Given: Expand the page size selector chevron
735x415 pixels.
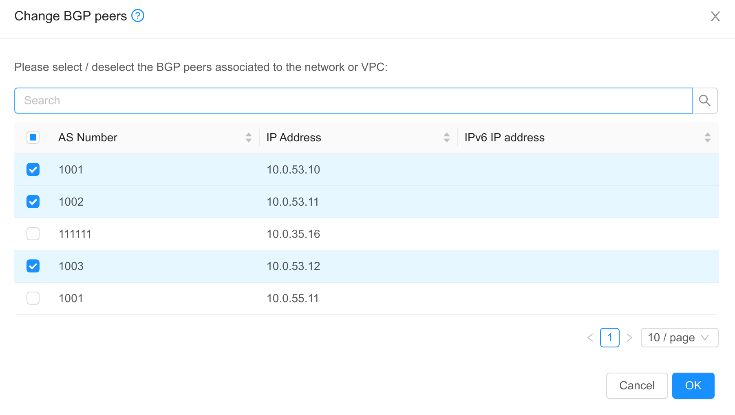Looking at the screenshot, I should click(705, 338).
